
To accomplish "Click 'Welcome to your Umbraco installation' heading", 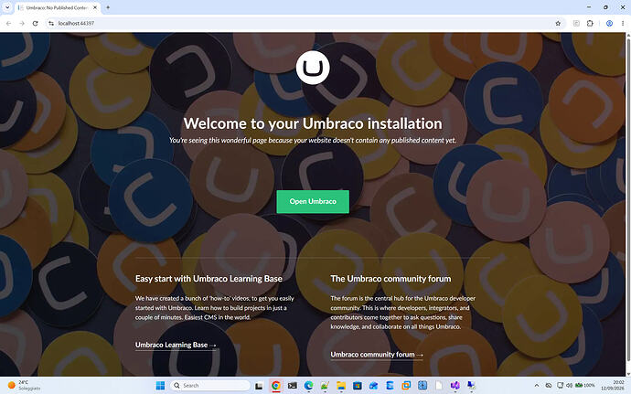I will coord(313,123).
